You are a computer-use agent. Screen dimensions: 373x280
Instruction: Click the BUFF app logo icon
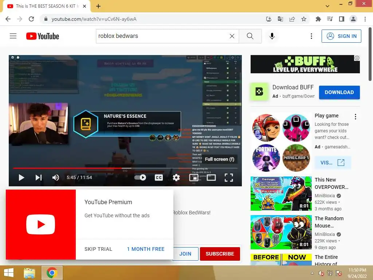click(x=259, y=92)
